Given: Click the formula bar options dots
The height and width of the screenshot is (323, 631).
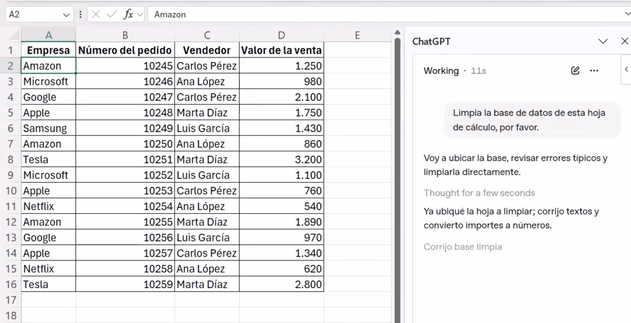Looking at the screenshot, I should coord(81,14).
